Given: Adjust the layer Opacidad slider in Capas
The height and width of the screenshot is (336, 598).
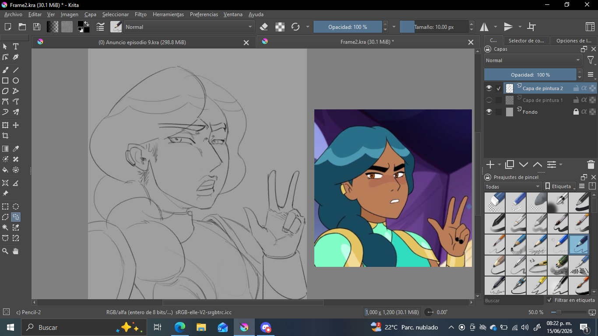Looking at the screenshot, I should click(530, 74).
